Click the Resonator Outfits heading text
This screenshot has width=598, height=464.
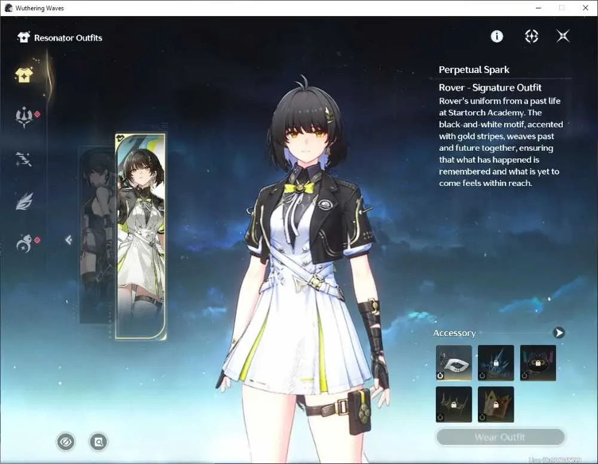coord(68,38)
